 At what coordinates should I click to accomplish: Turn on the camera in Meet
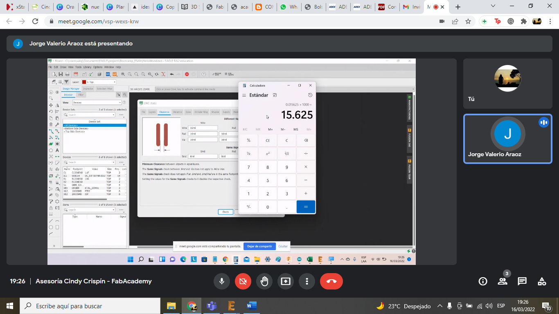243,281
